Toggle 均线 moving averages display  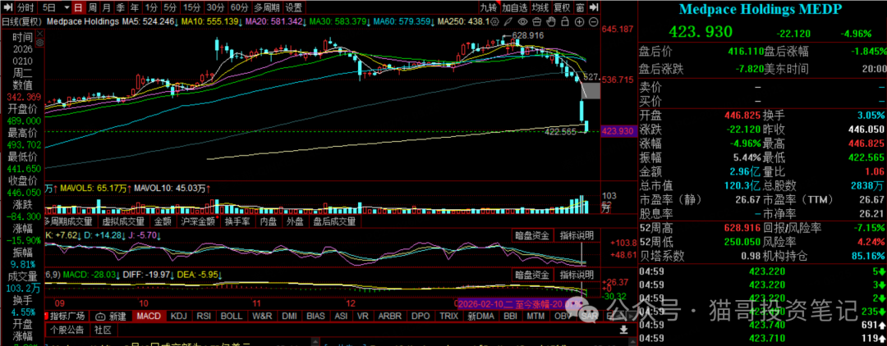pos(540,7)
